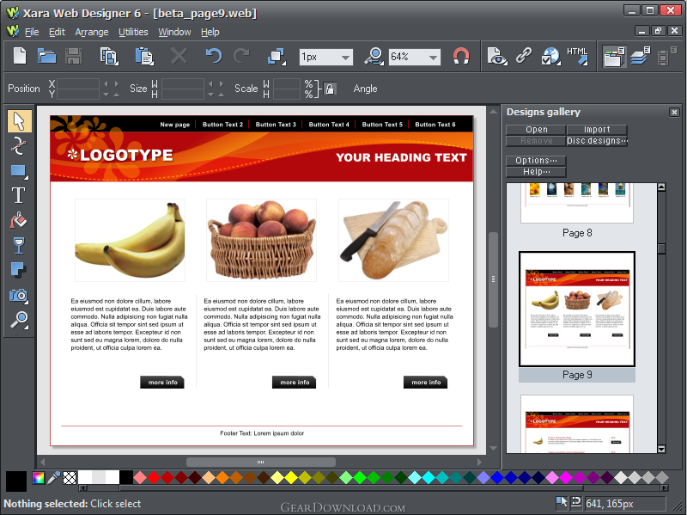Click the LOGOTYPE text on canvas
The image size is (687, 515).
[x=126, y=156]
